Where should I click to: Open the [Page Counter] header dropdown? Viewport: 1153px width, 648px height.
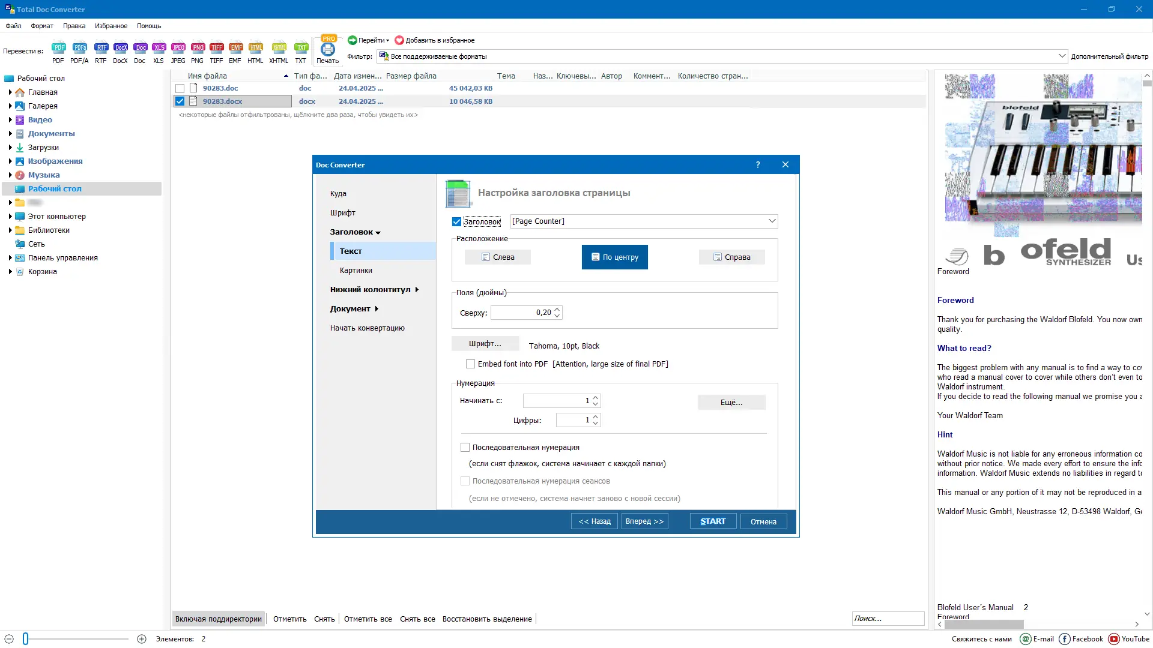pyautogui.click(x=772, y=221)
